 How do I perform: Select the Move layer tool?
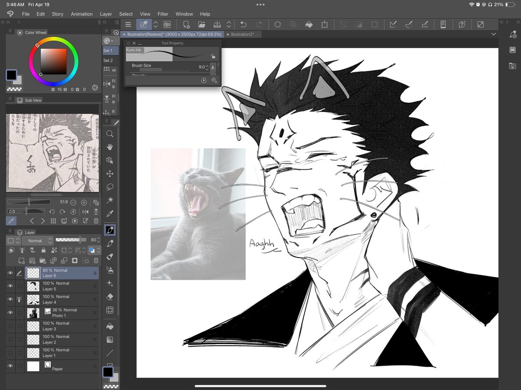click(x=110, y=174)
